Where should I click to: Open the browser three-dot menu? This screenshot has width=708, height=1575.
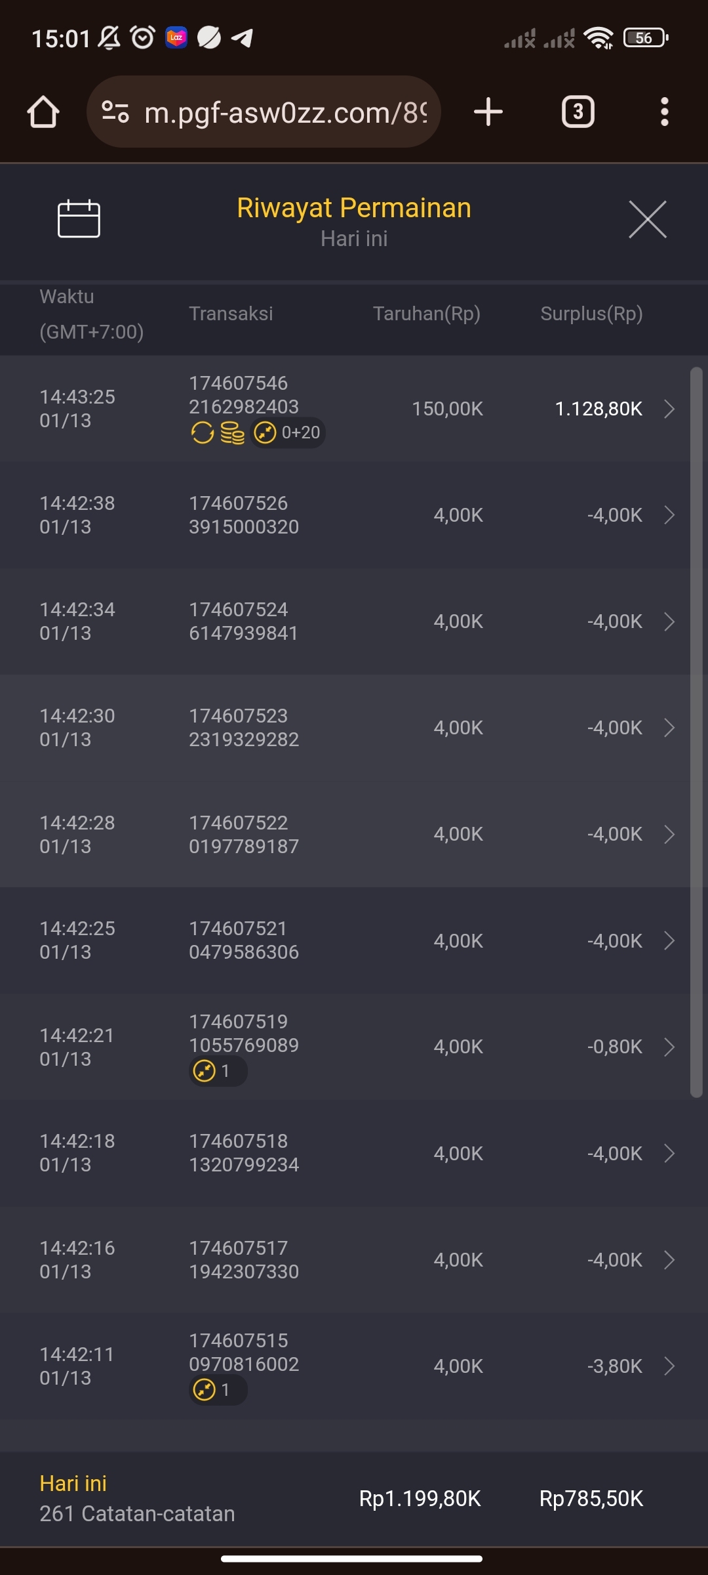pyautogui.click(x=664, y=112)
